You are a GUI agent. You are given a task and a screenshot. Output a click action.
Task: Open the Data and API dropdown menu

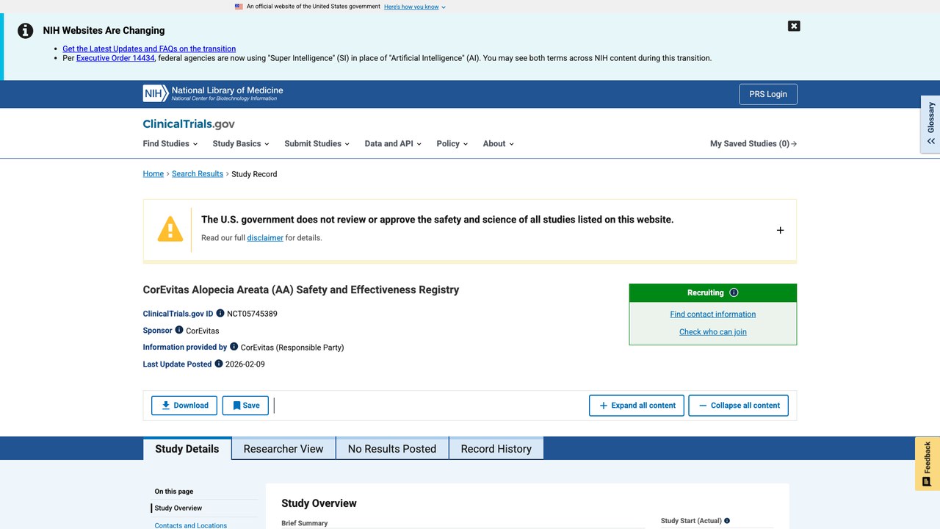click(393, 144)
